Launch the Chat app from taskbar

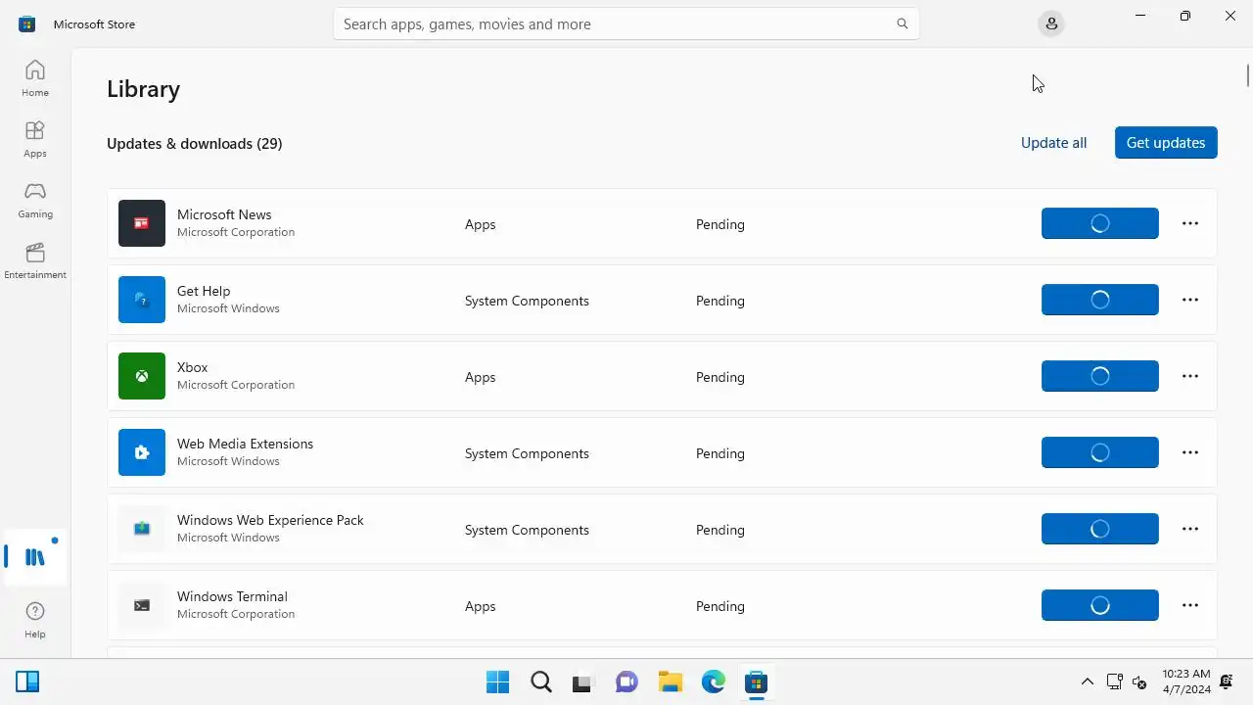[x=626, y=681]
